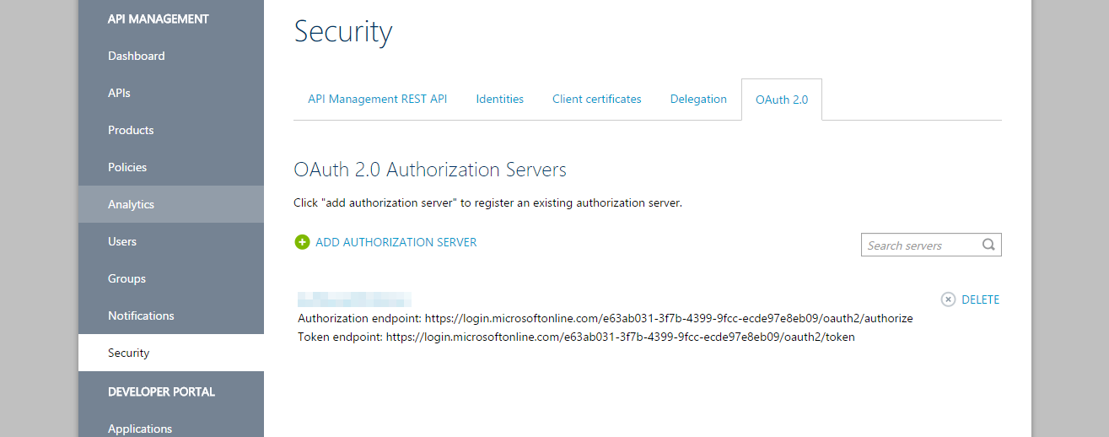Click the Security sidebar item
The image size is (1109, 437).
[x=128, y=353]
